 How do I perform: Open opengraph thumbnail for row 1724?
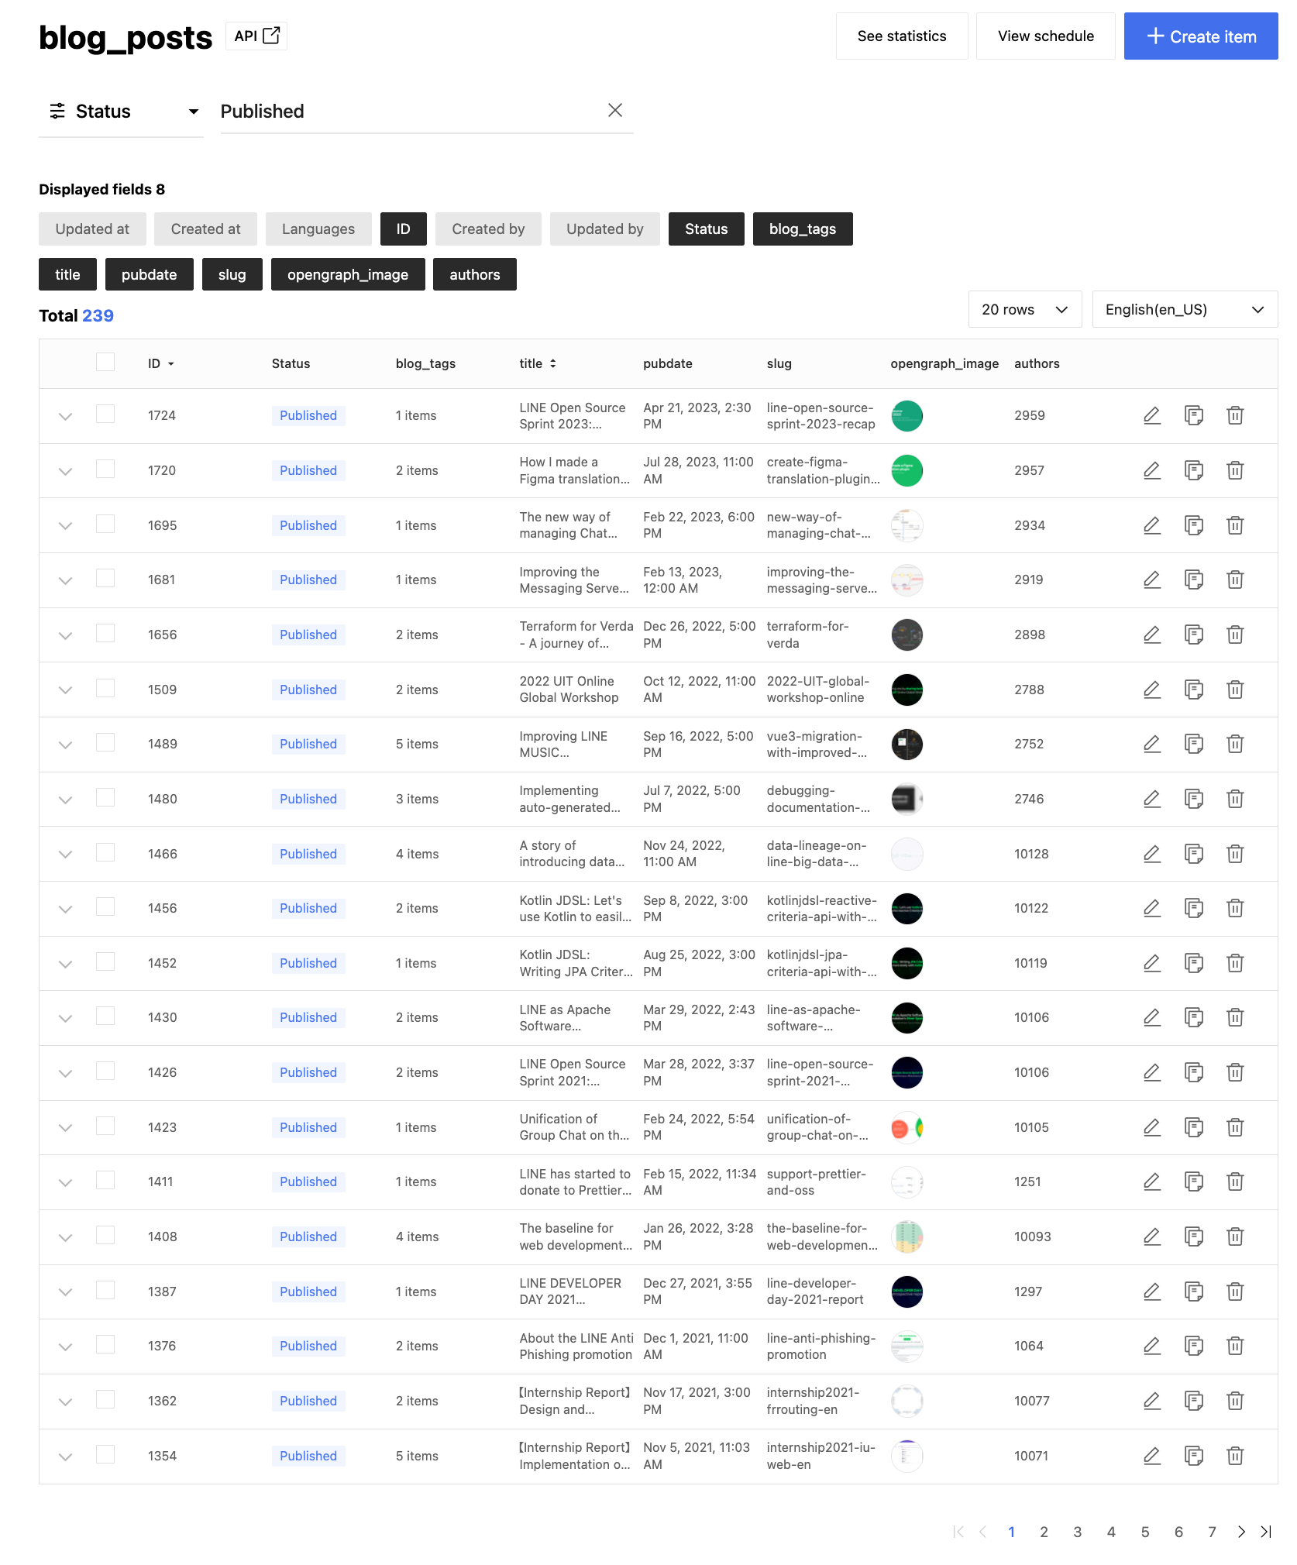tap(907, 416)
